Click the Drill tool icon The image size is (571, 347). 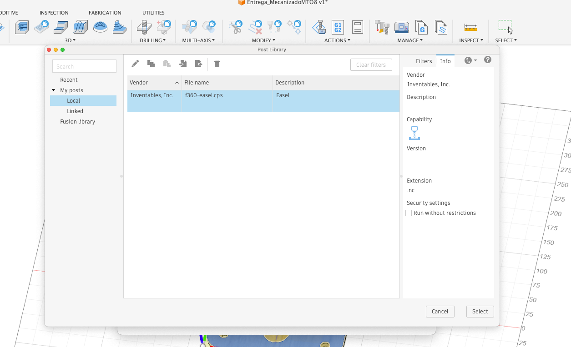click(x=144, y=27)
